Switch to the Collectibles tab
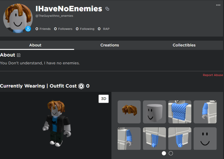Image resolution: width=224 pixels, height=159 pixels. 184,45
